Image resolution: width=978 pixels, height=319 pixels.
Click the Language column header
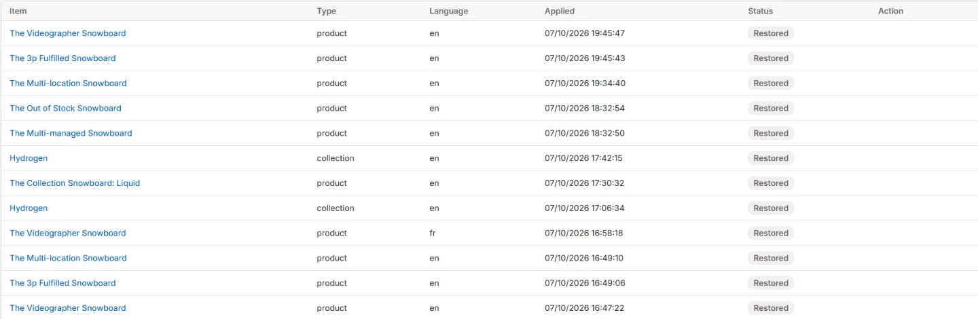pyautogui.click(x=449, y=12)
